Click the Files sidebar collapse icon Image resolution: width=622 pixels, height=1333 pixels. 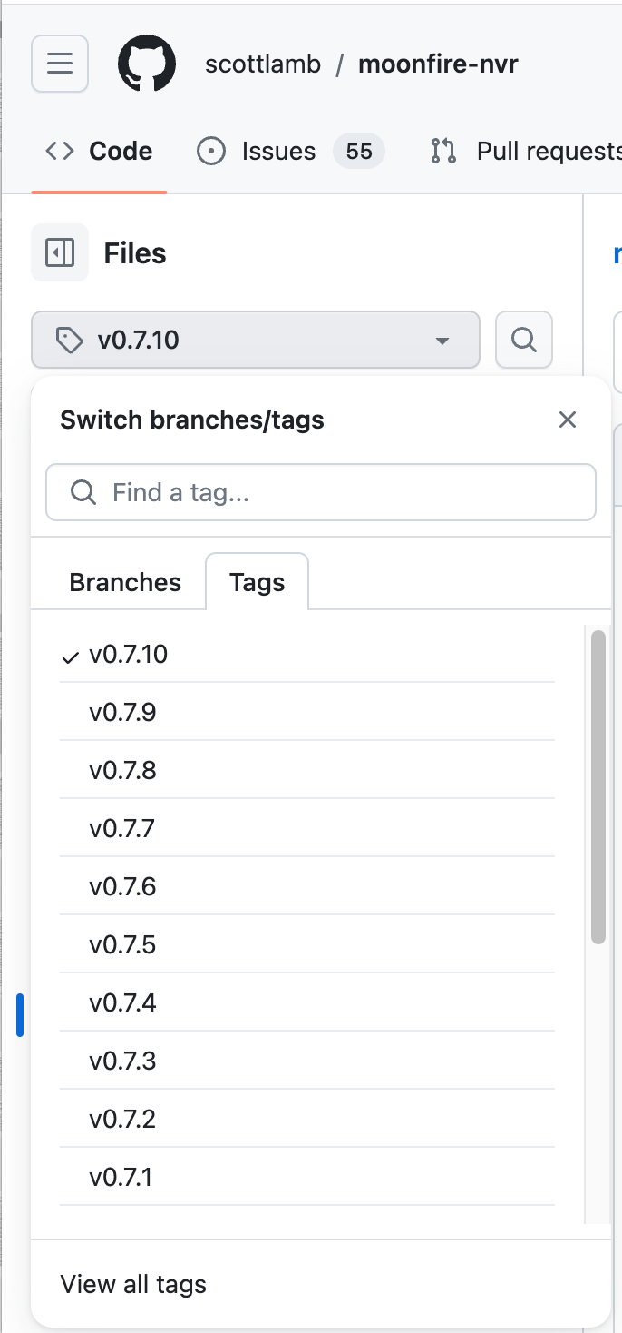click(x=59, y=253)
